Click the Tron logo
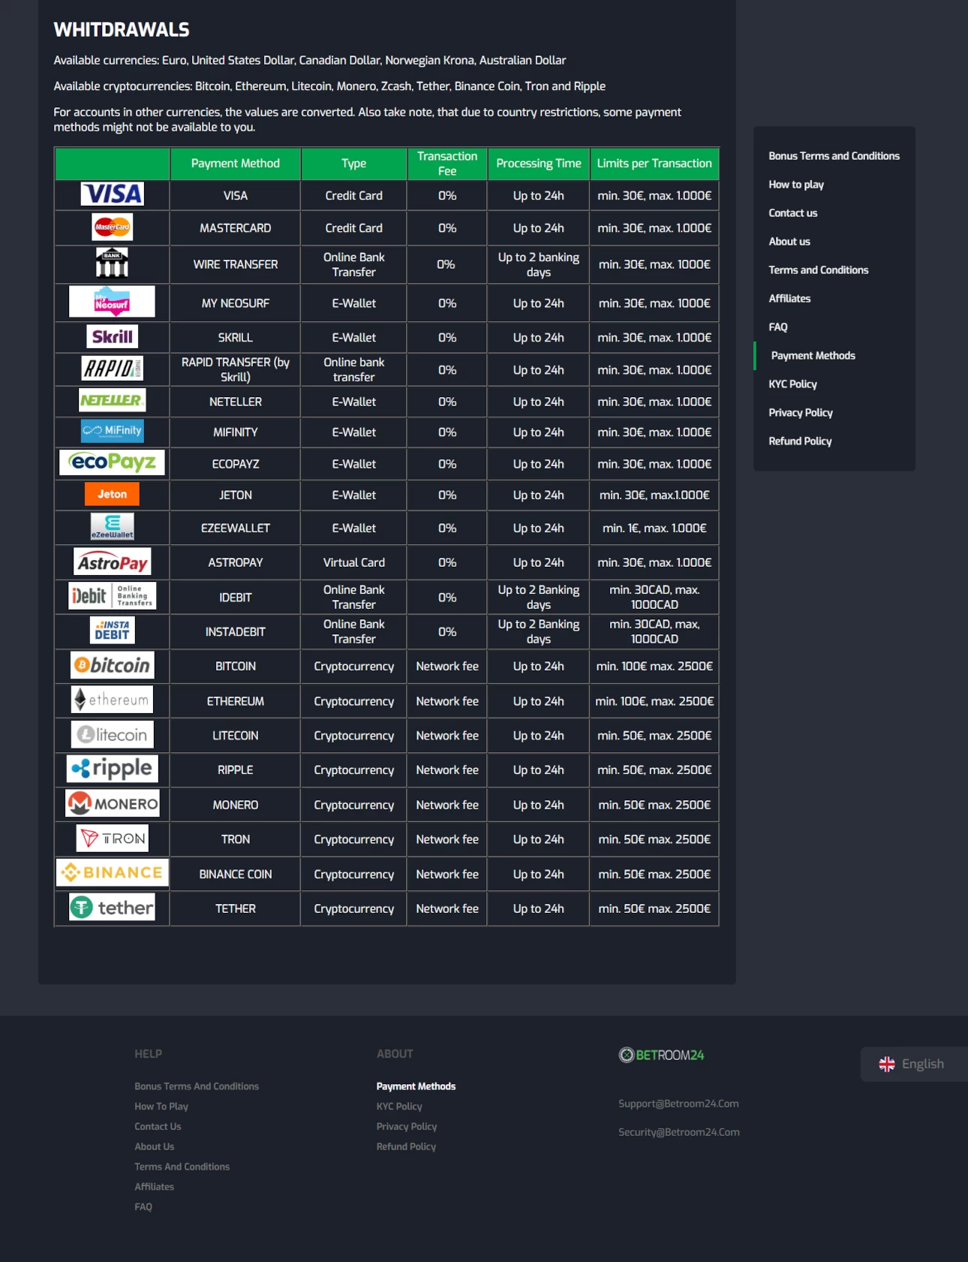The width and height of the screenshot is (968, 1262). (x=112, y=838)
